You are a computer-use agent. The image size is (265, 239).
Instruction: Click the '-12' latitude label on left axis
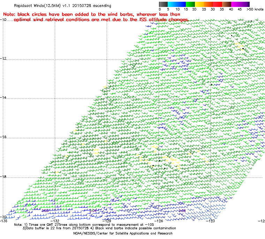[3, 58]
